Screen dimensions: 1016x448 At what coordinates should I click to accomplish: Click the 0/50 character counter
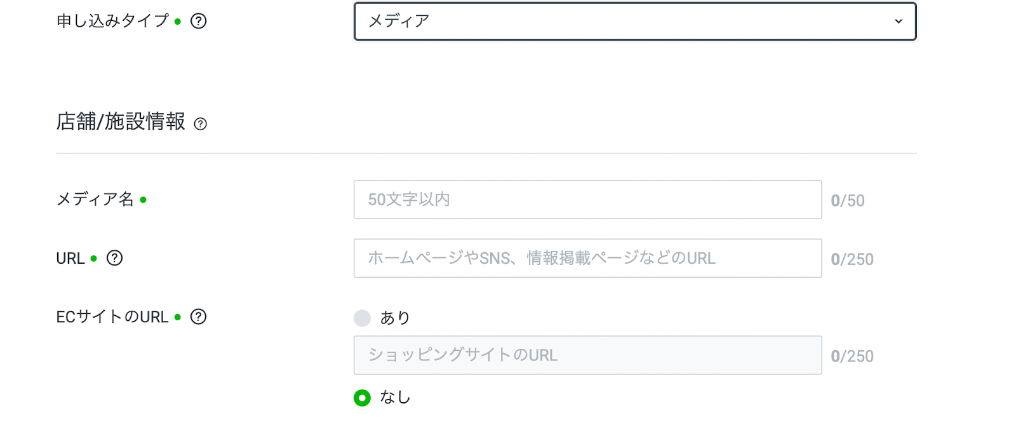847,201
